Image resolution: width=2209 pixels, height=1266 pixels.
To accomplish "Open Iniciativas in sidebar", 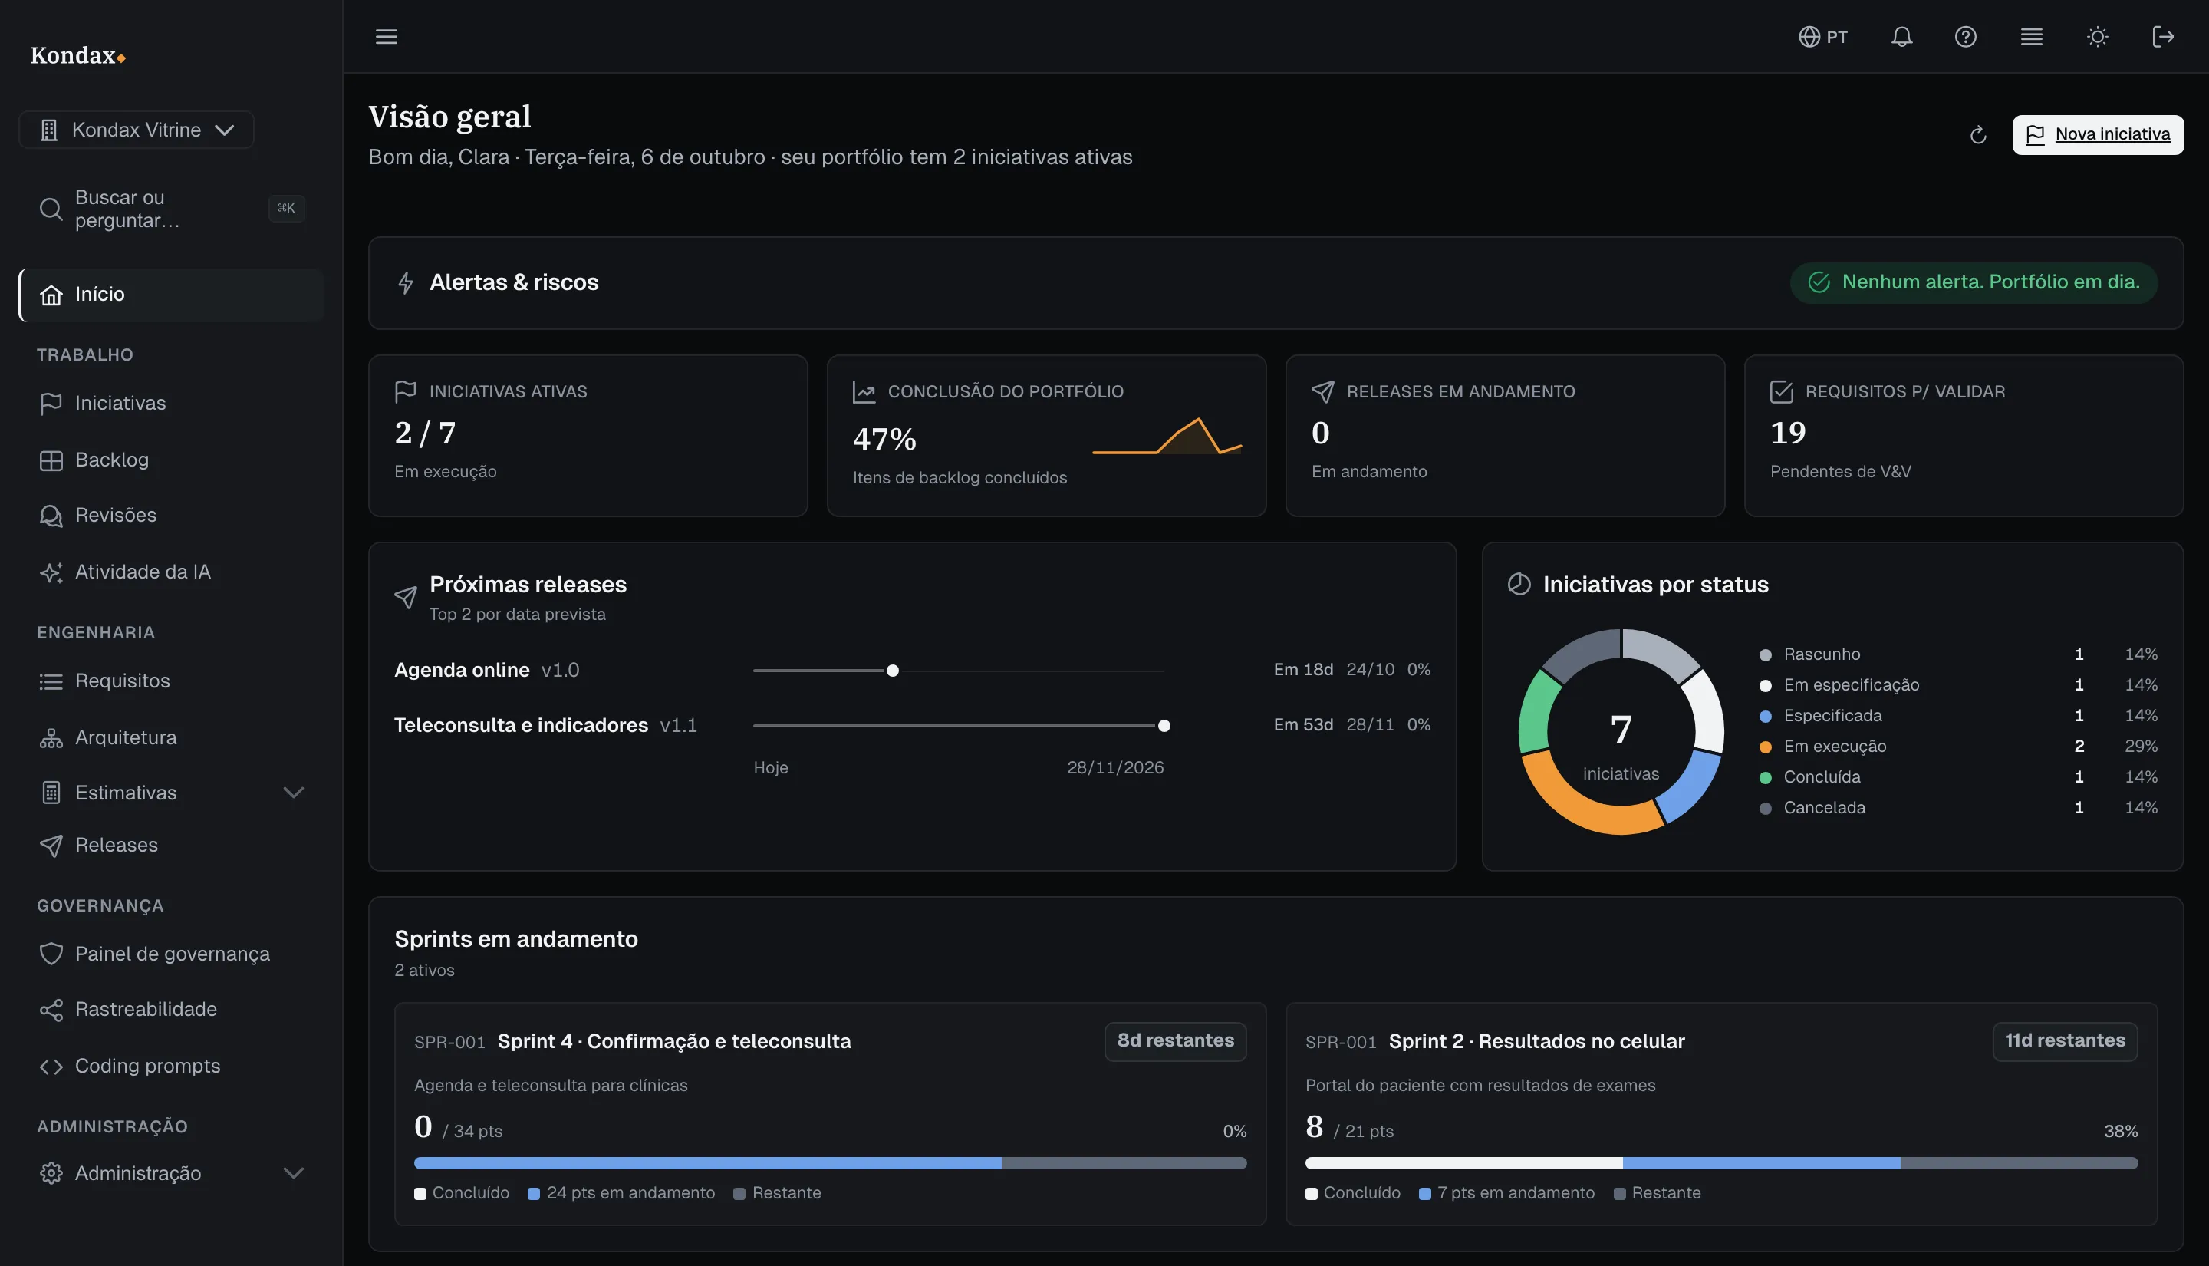I will tap(171, 404).
